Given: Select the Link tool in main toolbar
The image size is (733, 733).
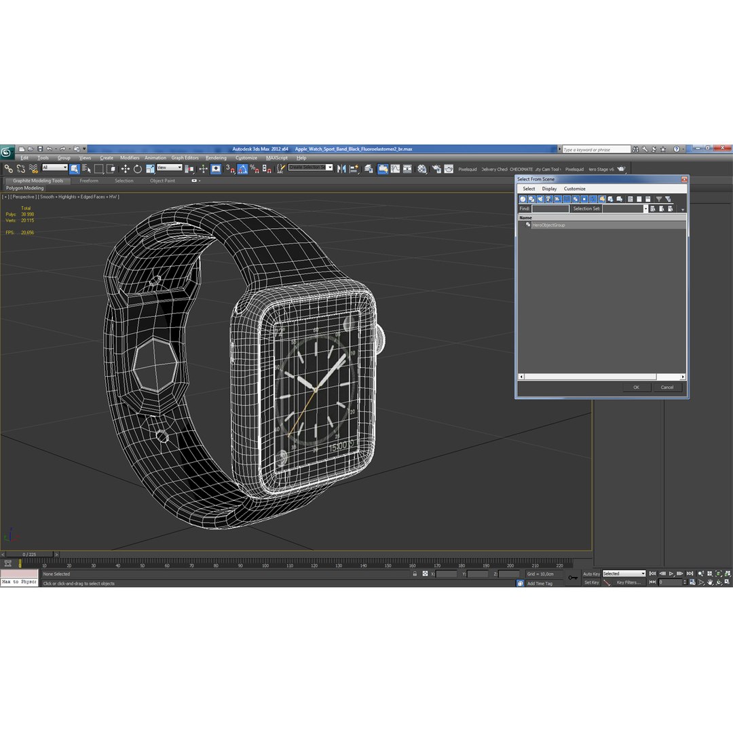Looking at the screenshot, I should (x=8, y=169).
